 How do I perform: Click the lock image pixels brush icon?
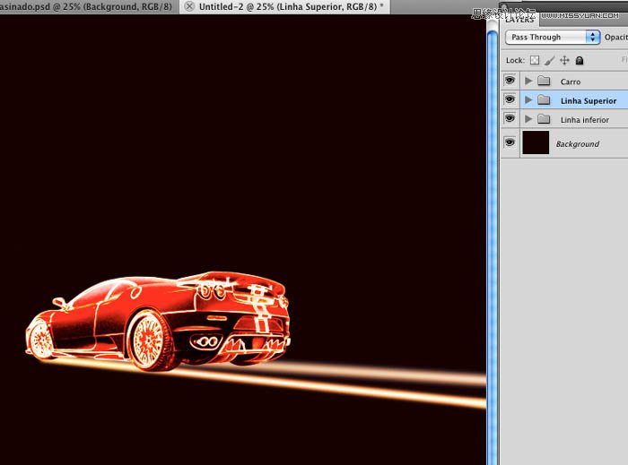(549, 61)
